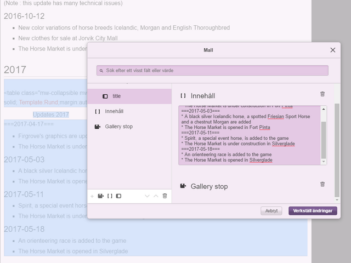Remove Gallery stop section via trash icon

322,184
